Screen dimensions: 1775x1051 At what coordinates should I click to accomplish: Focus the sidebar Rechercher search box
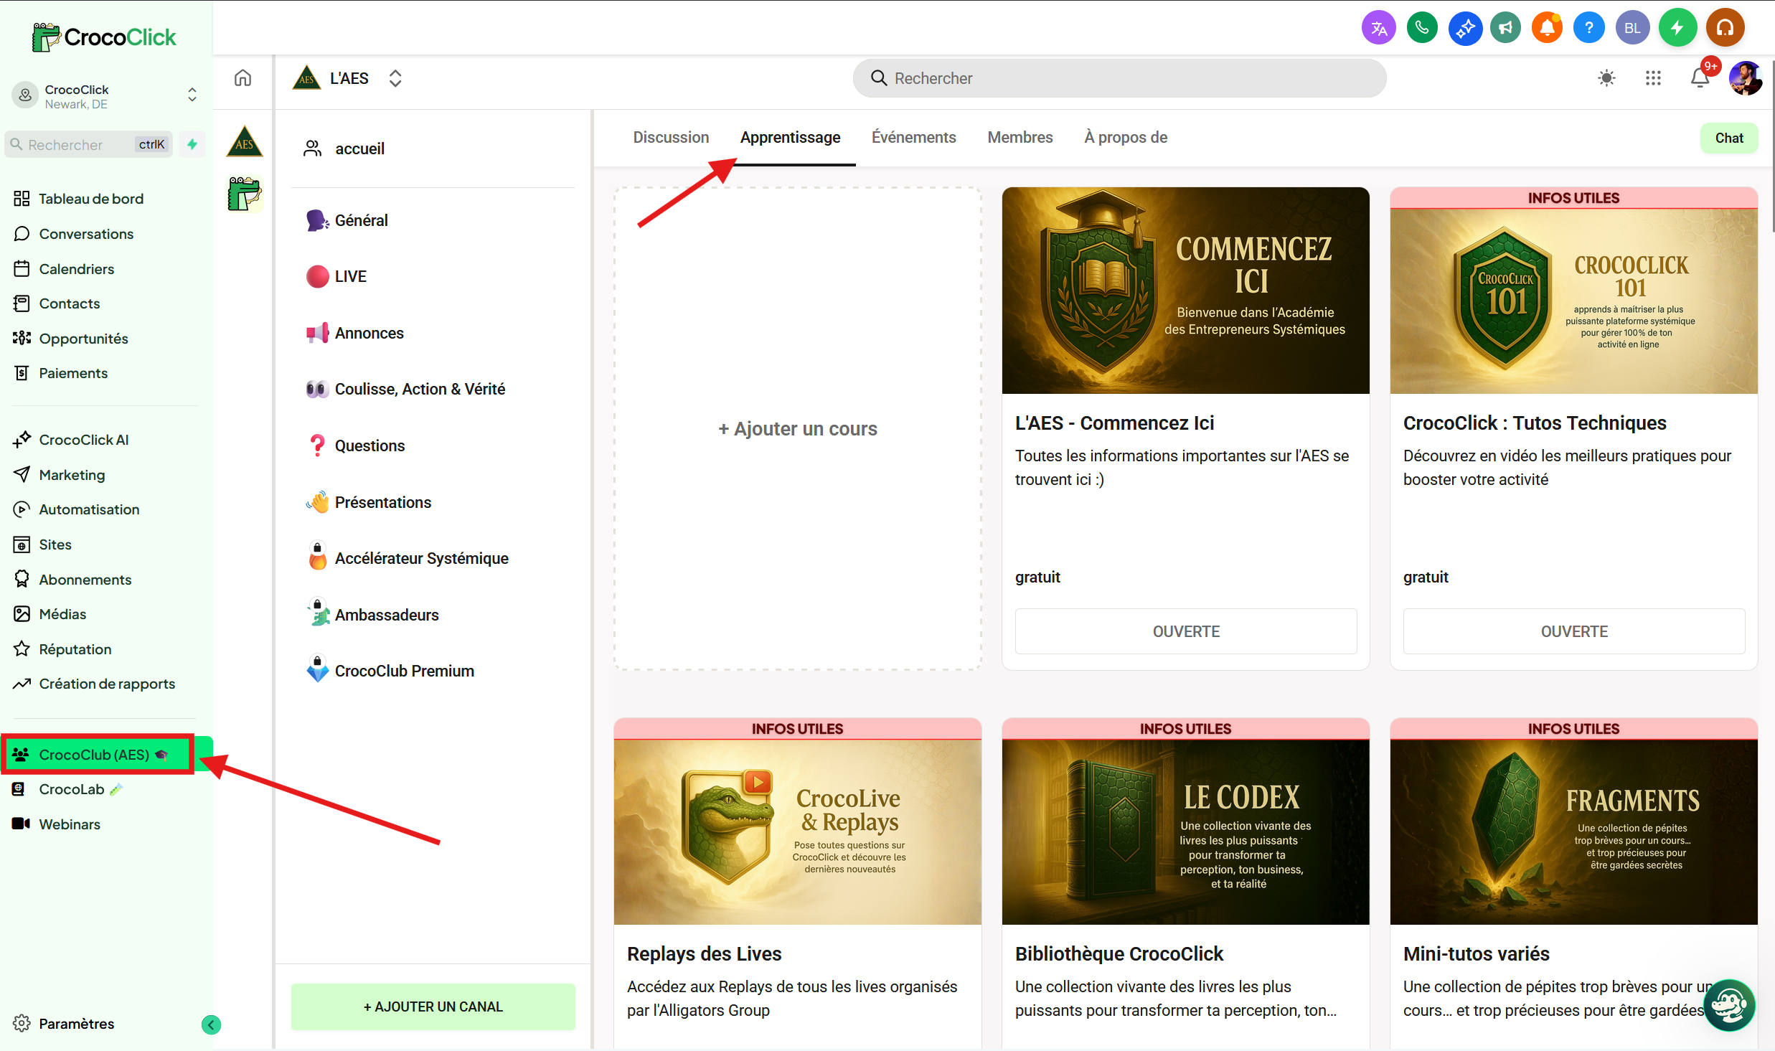pyautogui.click(x=89, y=144)
